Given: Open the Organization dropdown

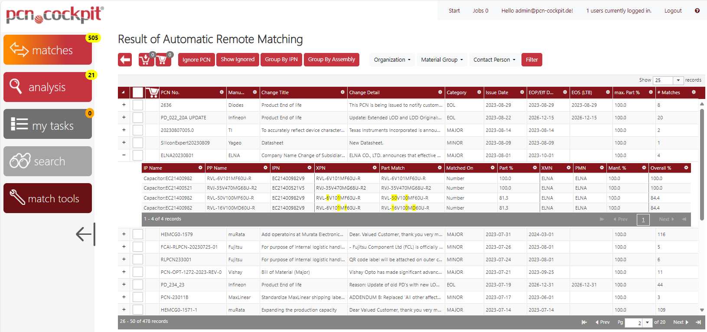Looking at the screenshot, I should tap(392, 60).
